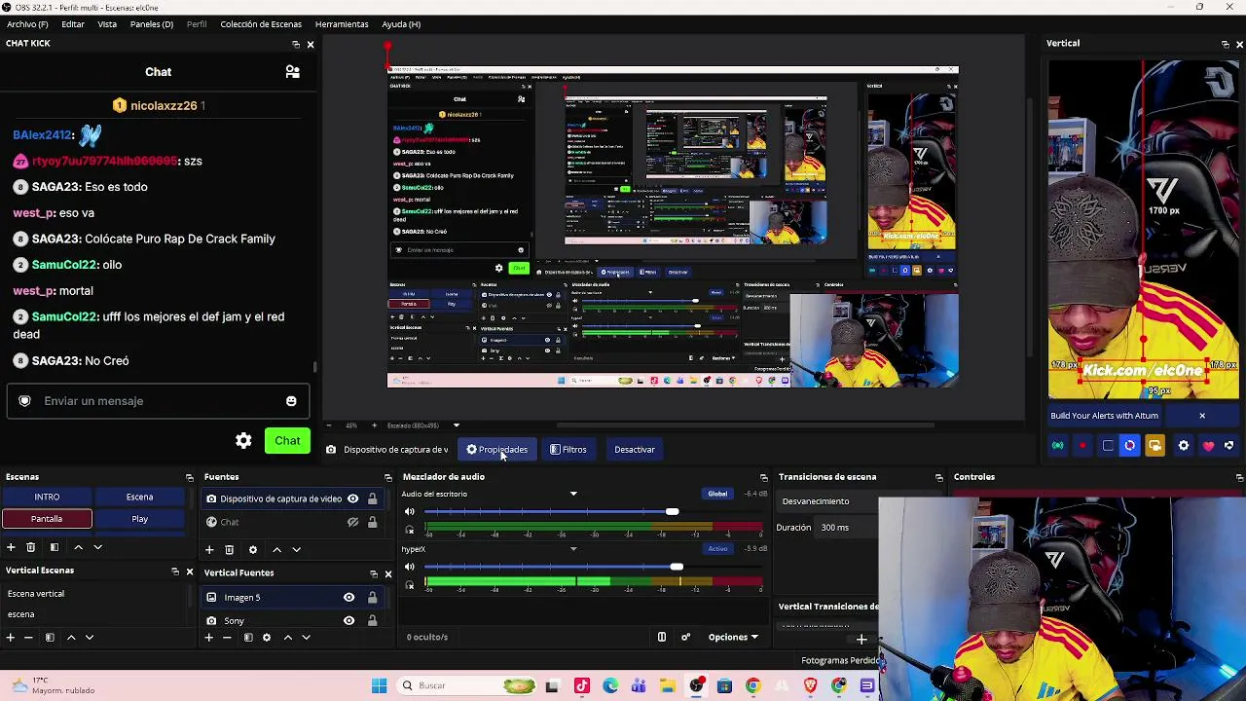Toggle the Global badge for Audio del escritorio
The image size is (1246, 701).
717,494
